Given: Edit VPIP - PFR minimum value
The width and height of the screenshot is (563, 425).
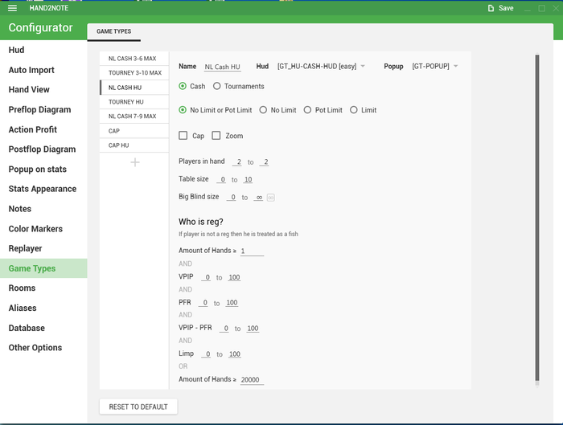Looking at the screenshot, I should (x=224, y=328).
